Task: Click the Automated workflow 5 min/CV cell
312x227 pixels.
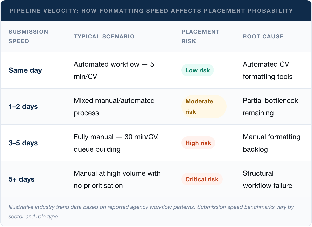Action: [x=114, y=70]
